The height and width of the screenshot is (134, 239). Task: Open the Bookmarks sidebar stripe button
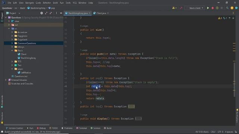tap(2, 102)
